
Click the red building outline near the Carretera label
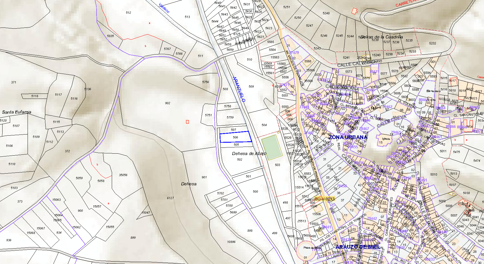pos(355,11)
